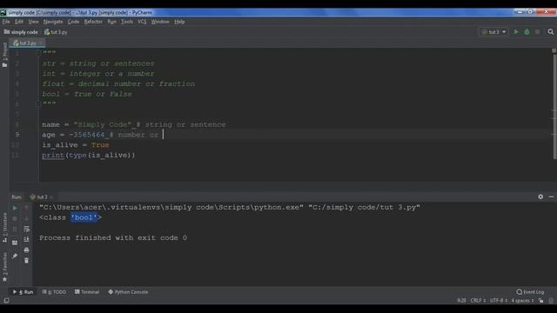Collapse the docstring fold at line 1
Screen dimensions: 557x313
[38, 52]
